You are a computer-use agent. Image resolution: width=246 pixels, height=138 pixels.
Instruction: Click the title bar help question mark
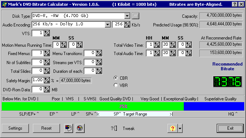(235, 4)
